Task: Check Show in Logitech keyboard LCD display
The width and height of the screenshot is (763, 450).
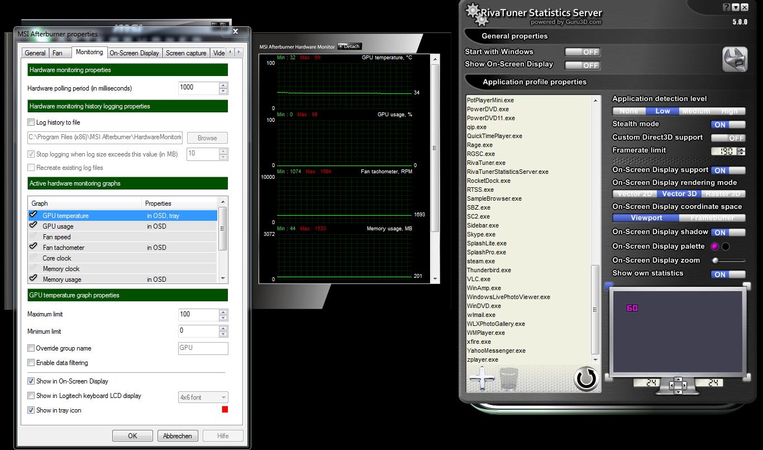Action: point(31,396)
